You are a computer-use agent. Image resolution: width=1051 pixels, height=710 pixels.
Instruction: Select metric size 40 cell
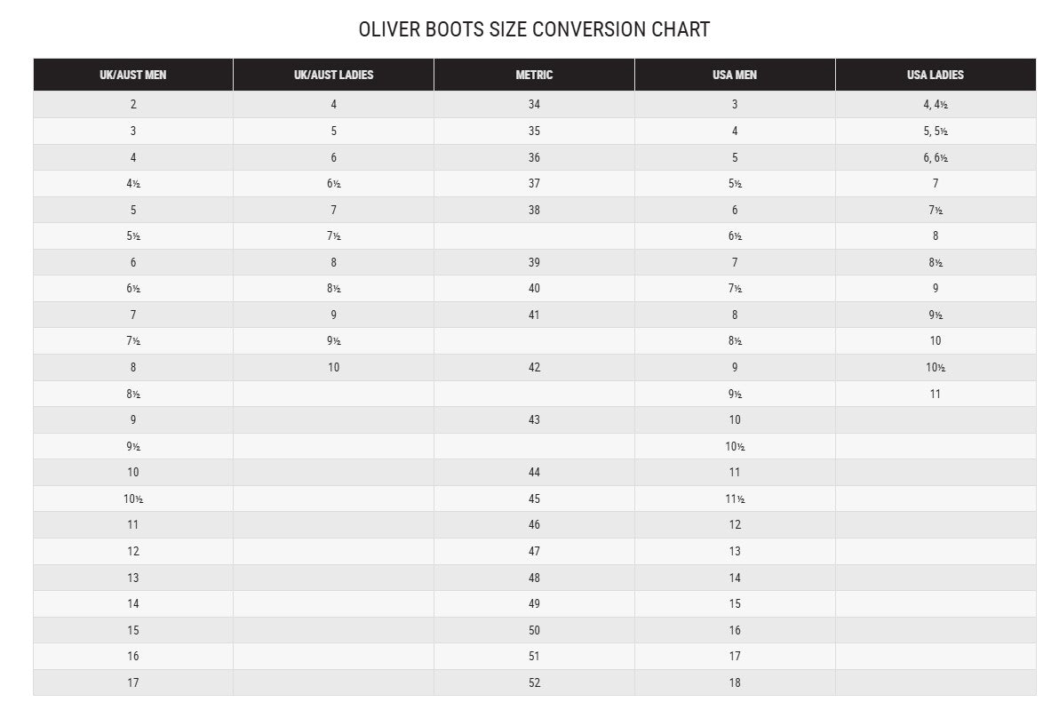(534, 288)
